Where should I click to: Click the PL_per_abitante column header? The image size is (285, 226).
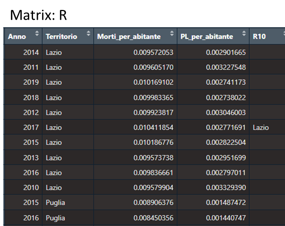pos(213,36)
